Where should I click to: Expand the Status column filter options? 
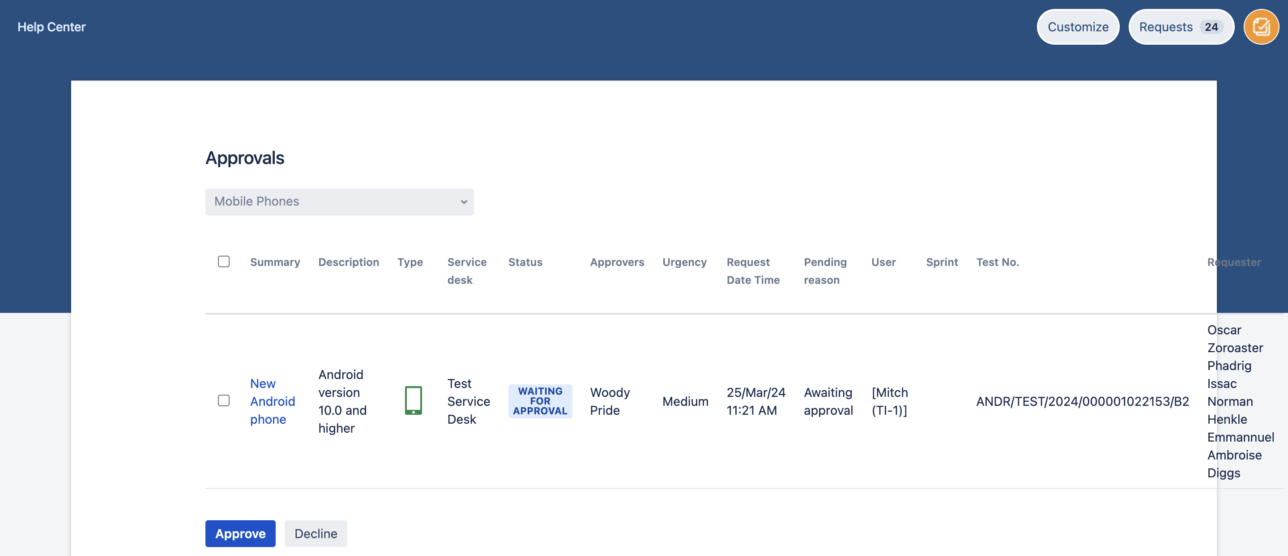[x=524, y=261]
